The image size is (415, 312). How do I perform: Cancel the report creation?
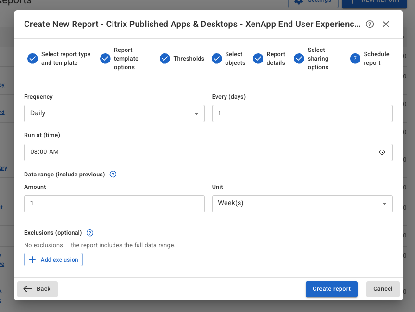[x=383, y=289]
